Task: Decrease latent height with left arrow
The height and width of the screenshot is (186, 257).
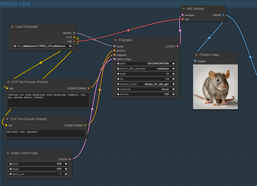Action: pyautogui.click(x=10, y=169)
